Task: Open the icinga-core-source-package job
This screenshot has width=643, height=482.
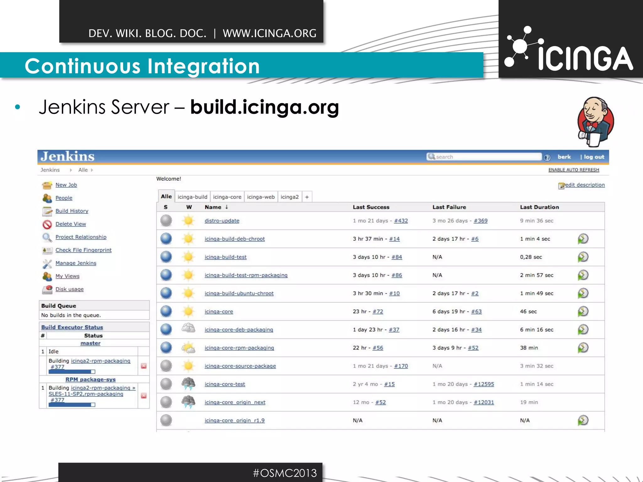Action: coord(240,366)
